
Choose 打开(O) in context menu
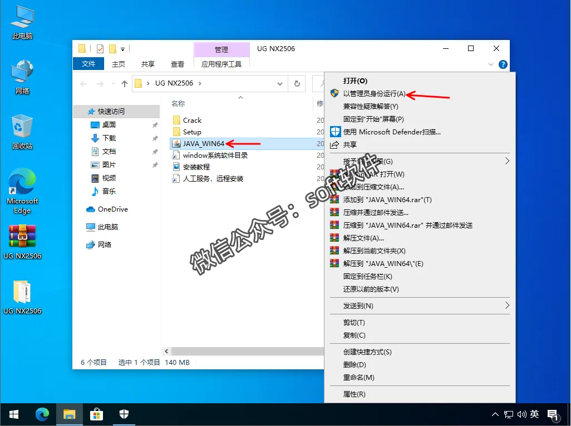pos(420,81)
